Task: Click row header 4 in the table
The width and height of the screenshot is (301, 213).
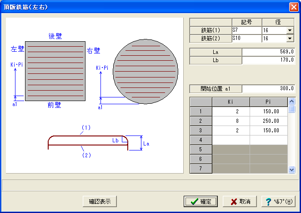Action: (x=201, y=140)
